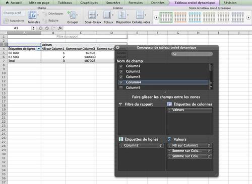Open the SmartArt tab

[x=113, y=3]
